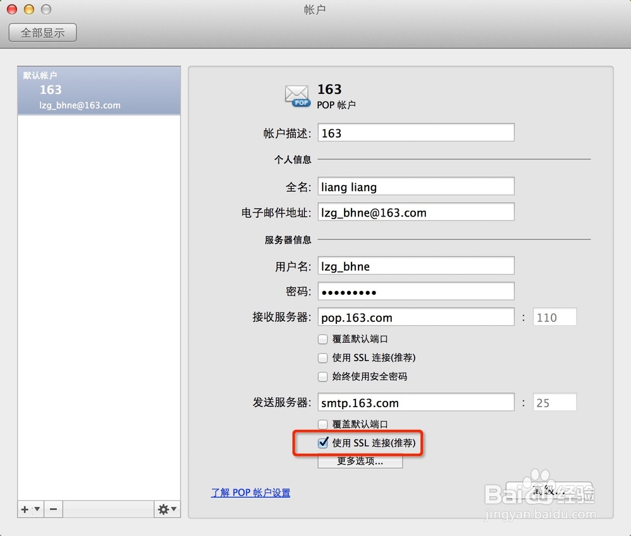Screen dimensions: 631x536
Task: Uncheck SSL connection for outgoing server
Action: tap(322, 443)
